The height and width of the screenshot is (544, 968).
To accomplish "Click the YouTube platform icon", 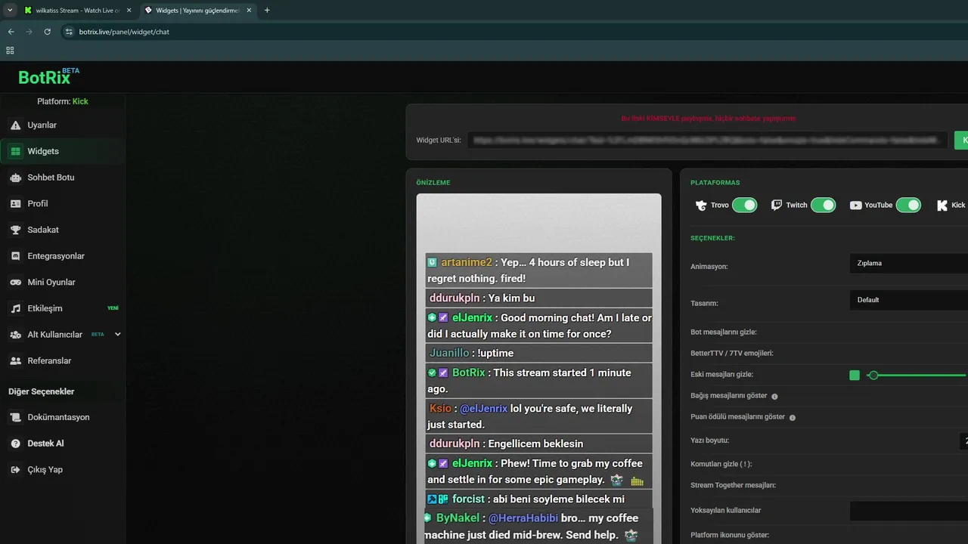I will tap(855, 205).
